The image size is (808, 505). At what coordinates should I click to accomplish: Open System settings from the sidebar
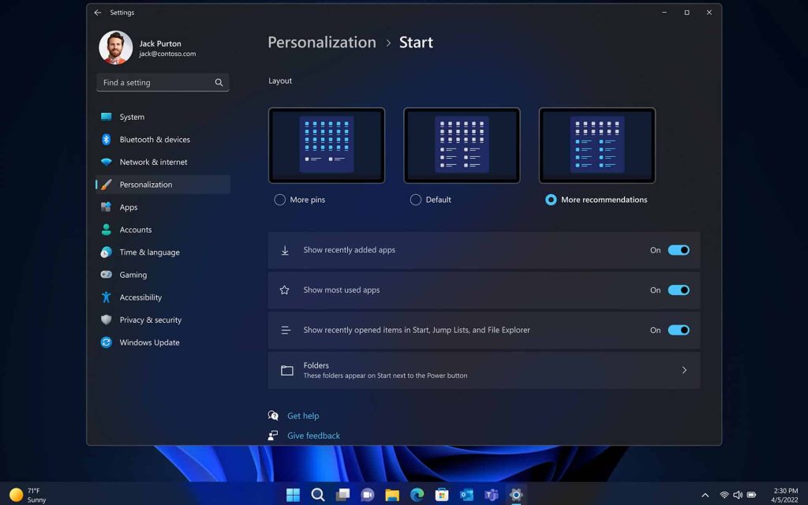133,117
